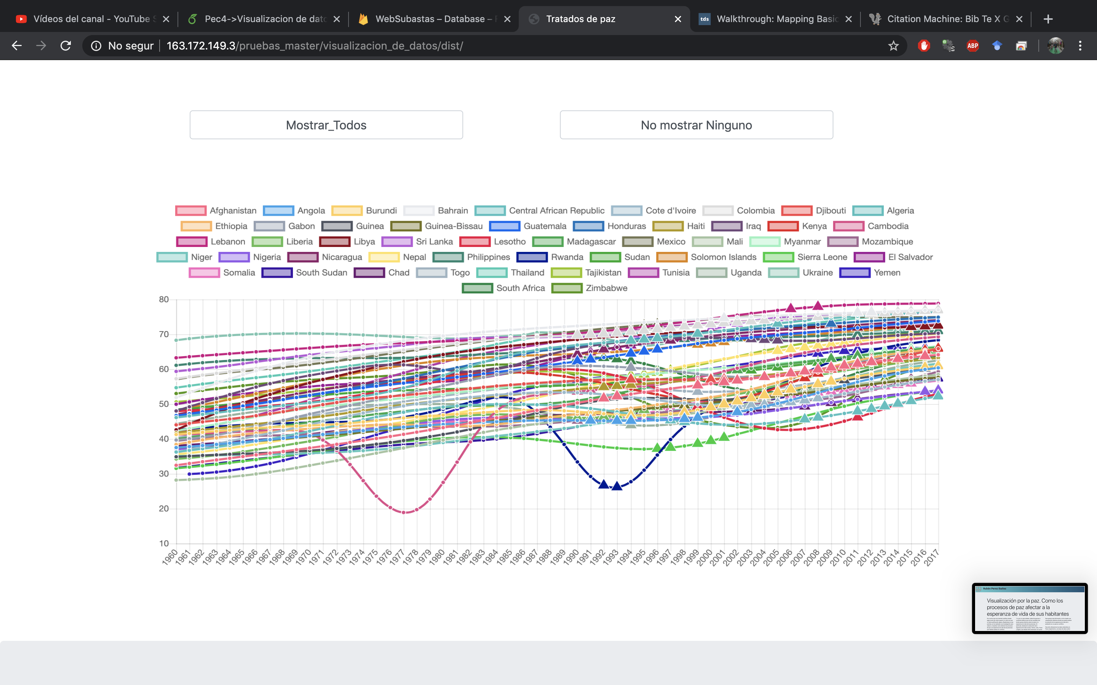Screen dimensions: 1097x685
Task: Click the address bar URL
Action: click(x=315, y=46)
